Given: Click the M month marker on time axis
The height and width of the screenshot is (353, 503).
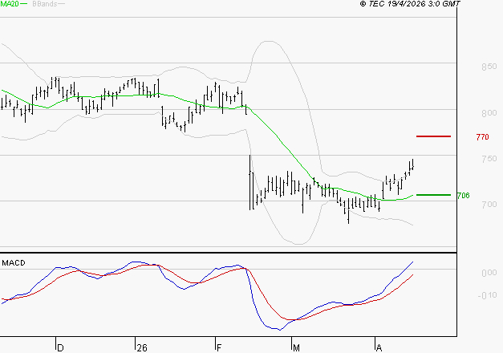Looking at the screenshot, I should click(296, 348).
